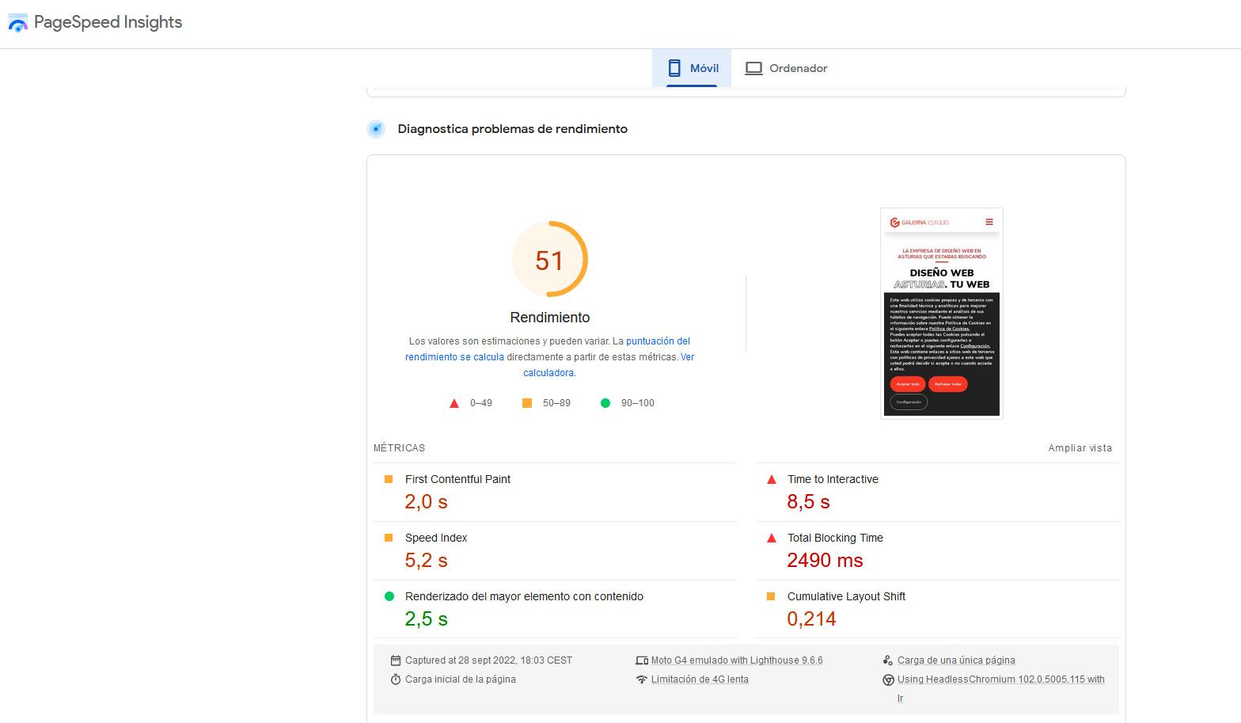The image size is (1241, 723).
Task: Open 'Moto G4 emulado with Lighthouse 9.6.6' link
Action: click(737, 660)
